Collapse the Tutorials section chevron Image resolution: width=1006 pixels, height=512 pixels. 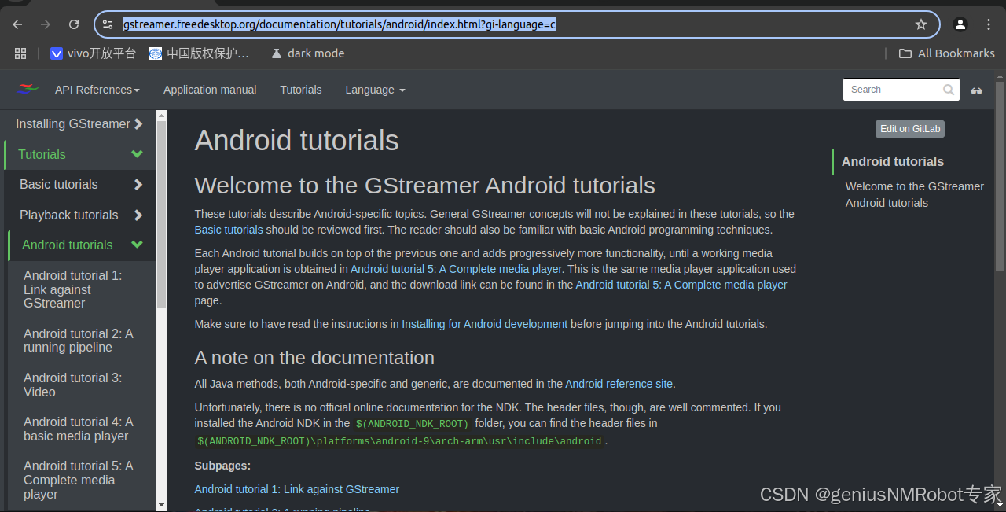click(x=138, y=154)
